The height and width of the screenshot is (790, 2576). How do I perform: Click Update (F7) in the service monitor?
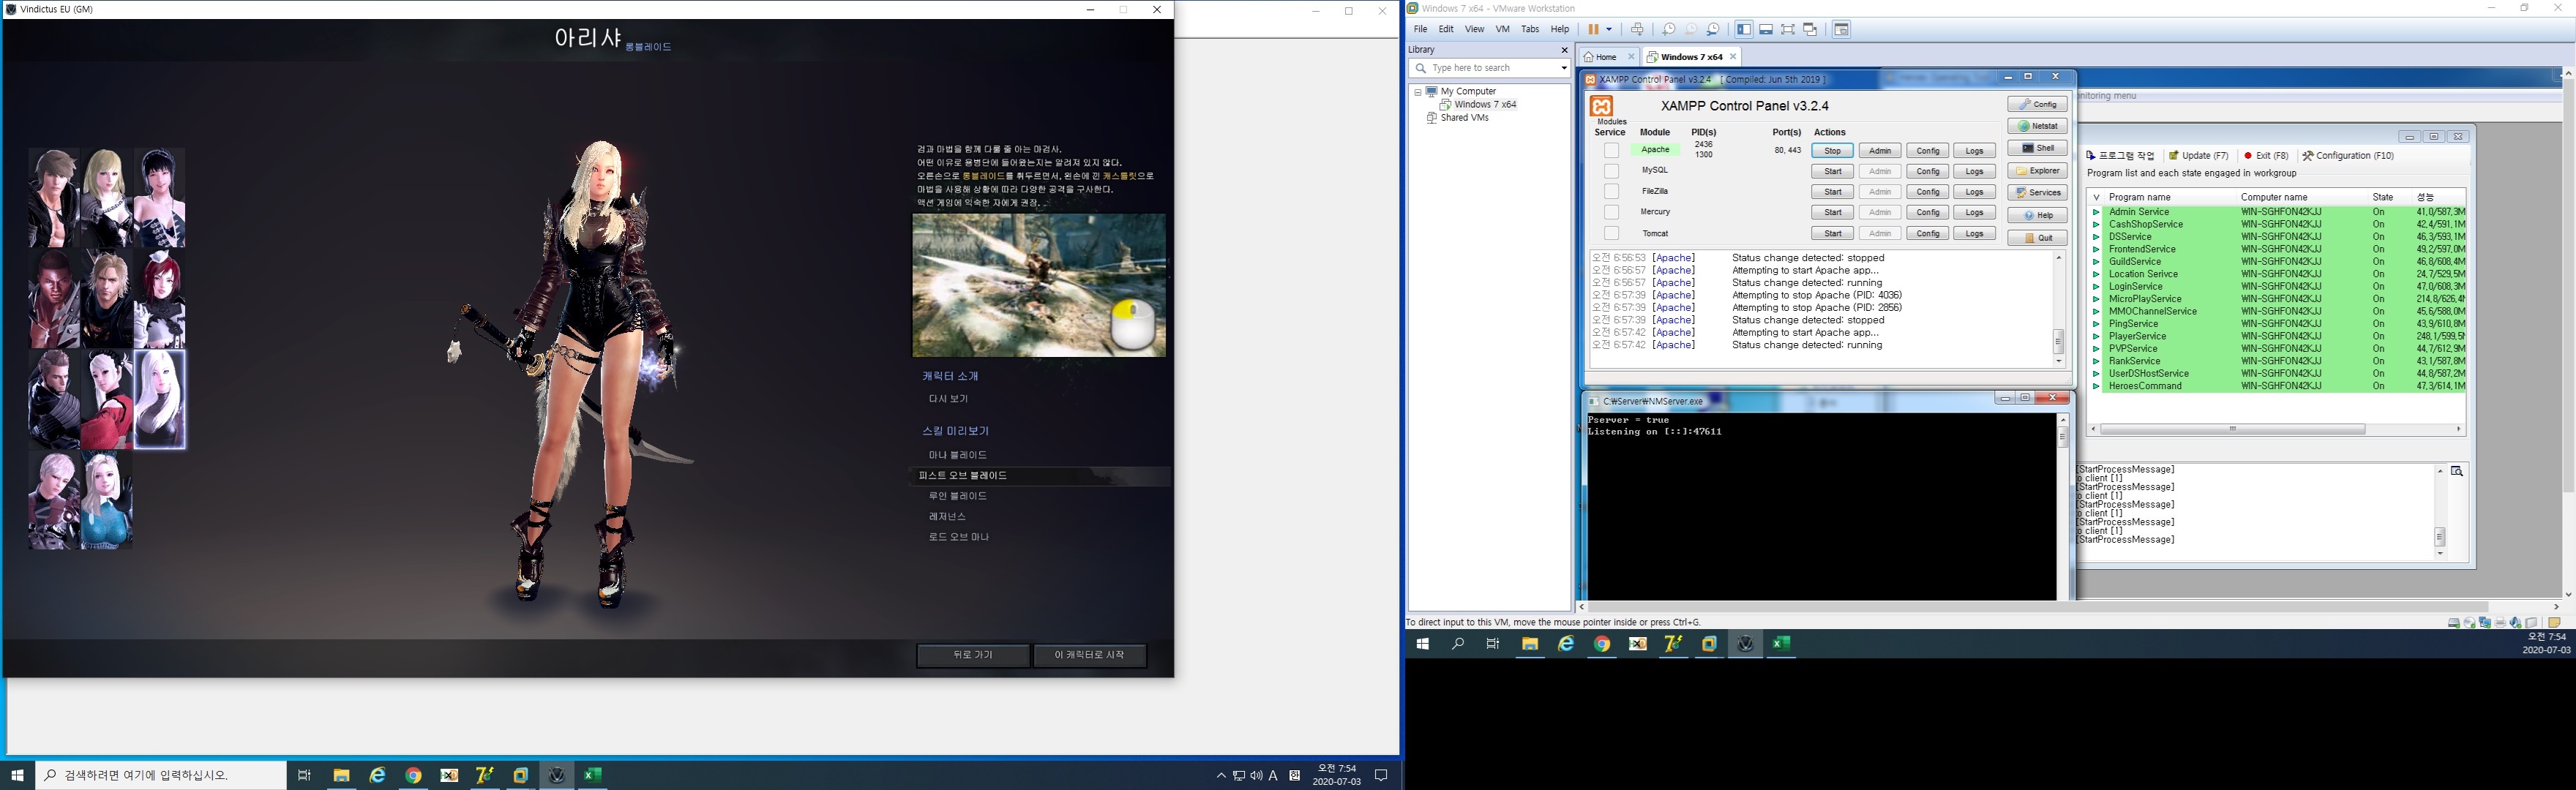(2198, 156)
